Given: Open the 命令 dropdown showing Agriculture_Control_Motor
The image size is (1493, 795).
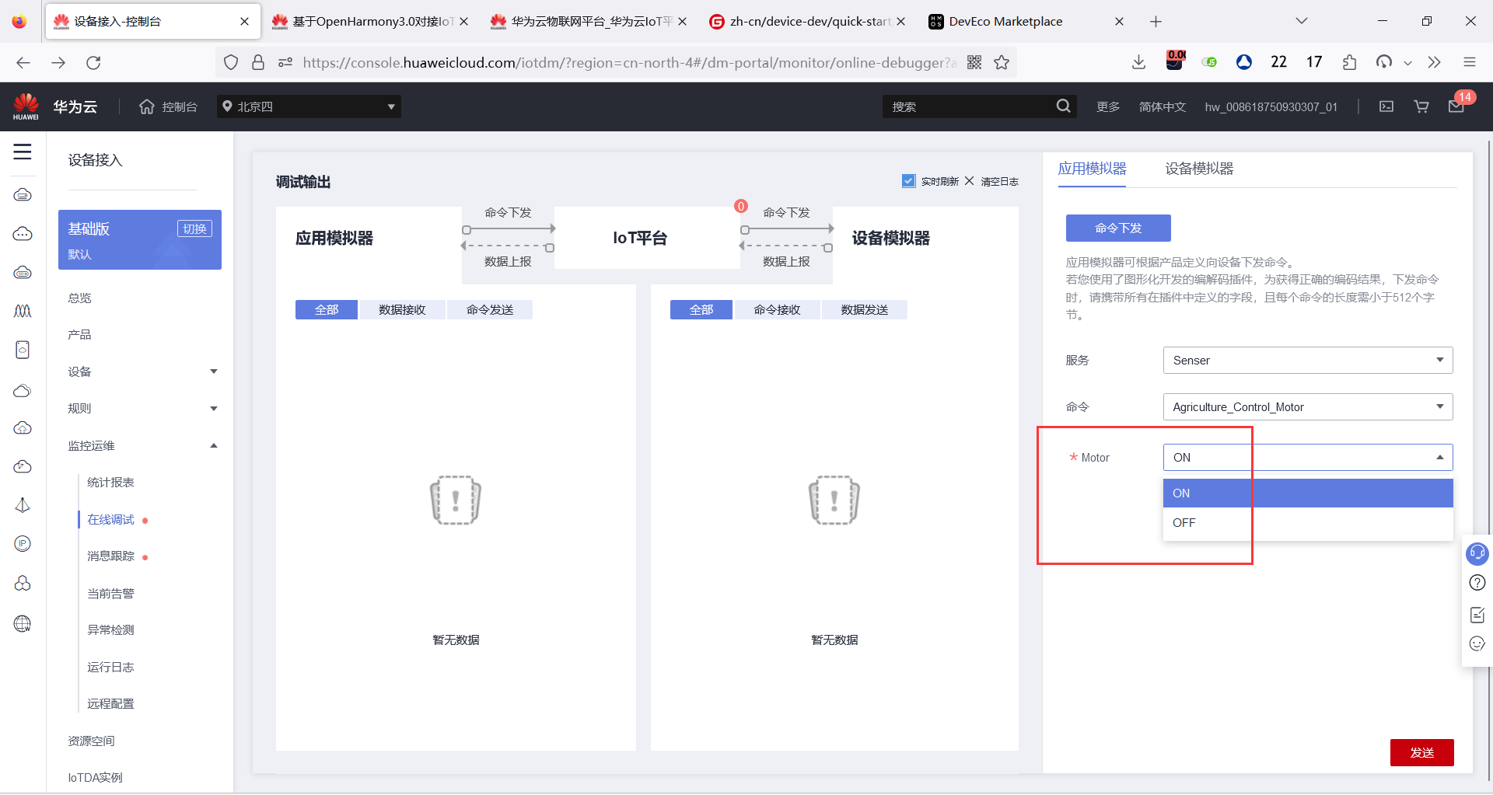Looking at the screenshot, I should [1306, 406].
